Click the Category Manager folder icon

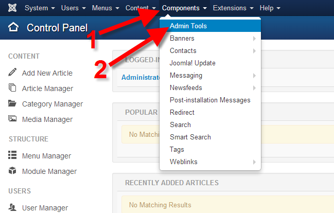12,103
